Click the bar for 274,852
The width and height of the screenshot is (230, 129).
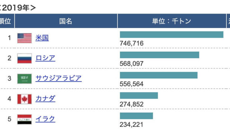(139, 96)
